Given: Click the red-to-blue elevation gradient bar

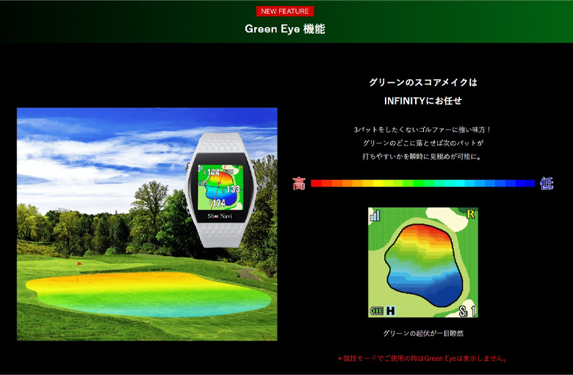Looking at the screenshot, I should pos(423,183).
